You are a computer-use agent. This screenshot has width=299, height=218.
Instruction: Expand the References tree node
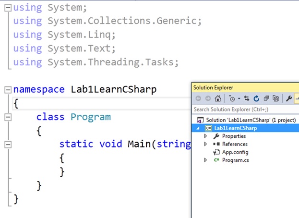coord(206,144)
